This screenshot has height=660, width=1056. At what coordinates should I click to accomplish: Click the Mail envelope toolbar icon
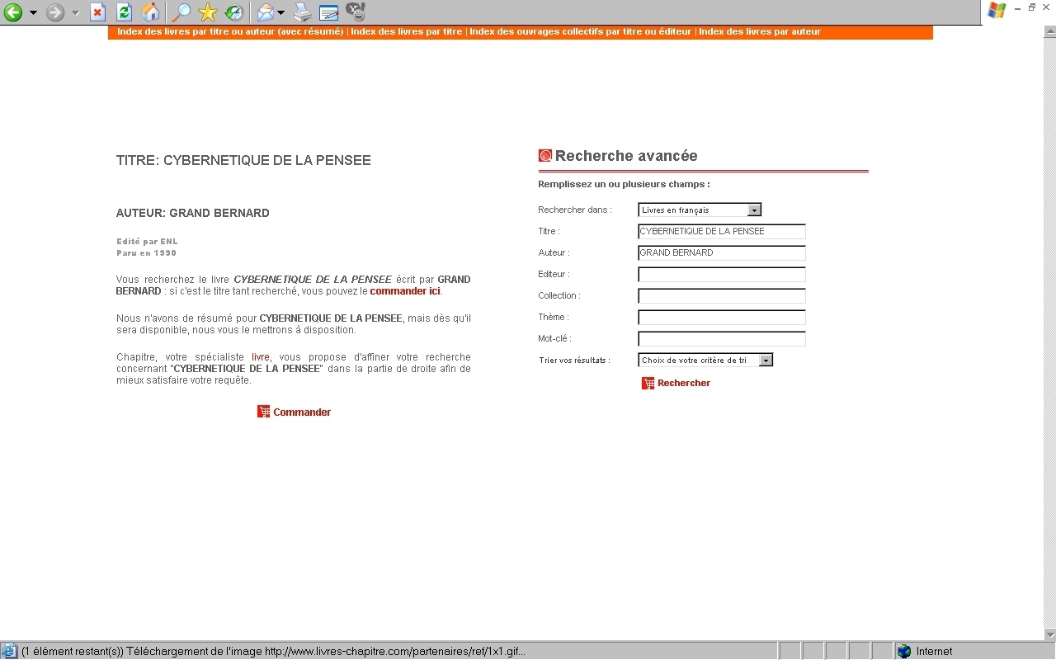(266, 12)
